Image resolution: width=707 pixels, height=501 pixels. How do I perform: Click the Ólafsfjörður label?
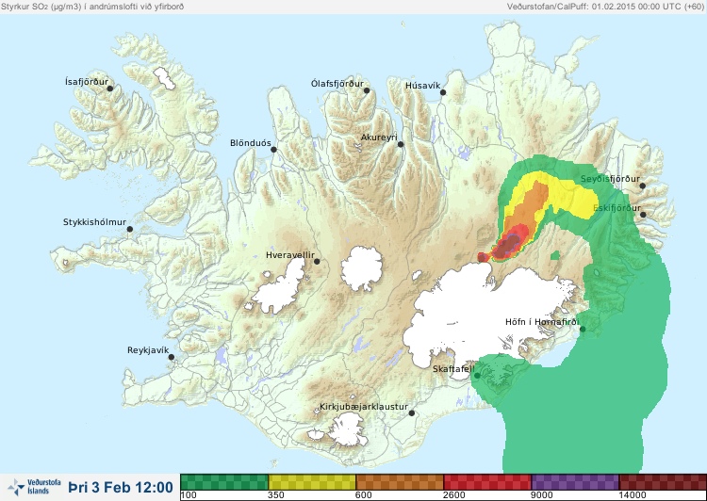337,84
